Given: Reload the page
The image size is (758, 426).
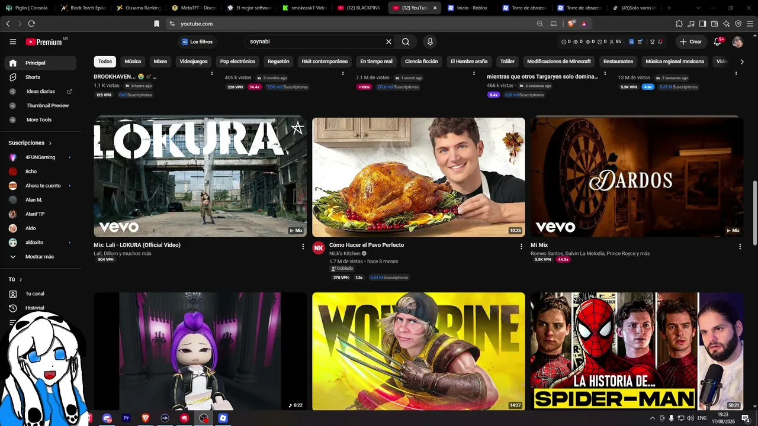Looking at the screenshot, I should click(31, 24).
